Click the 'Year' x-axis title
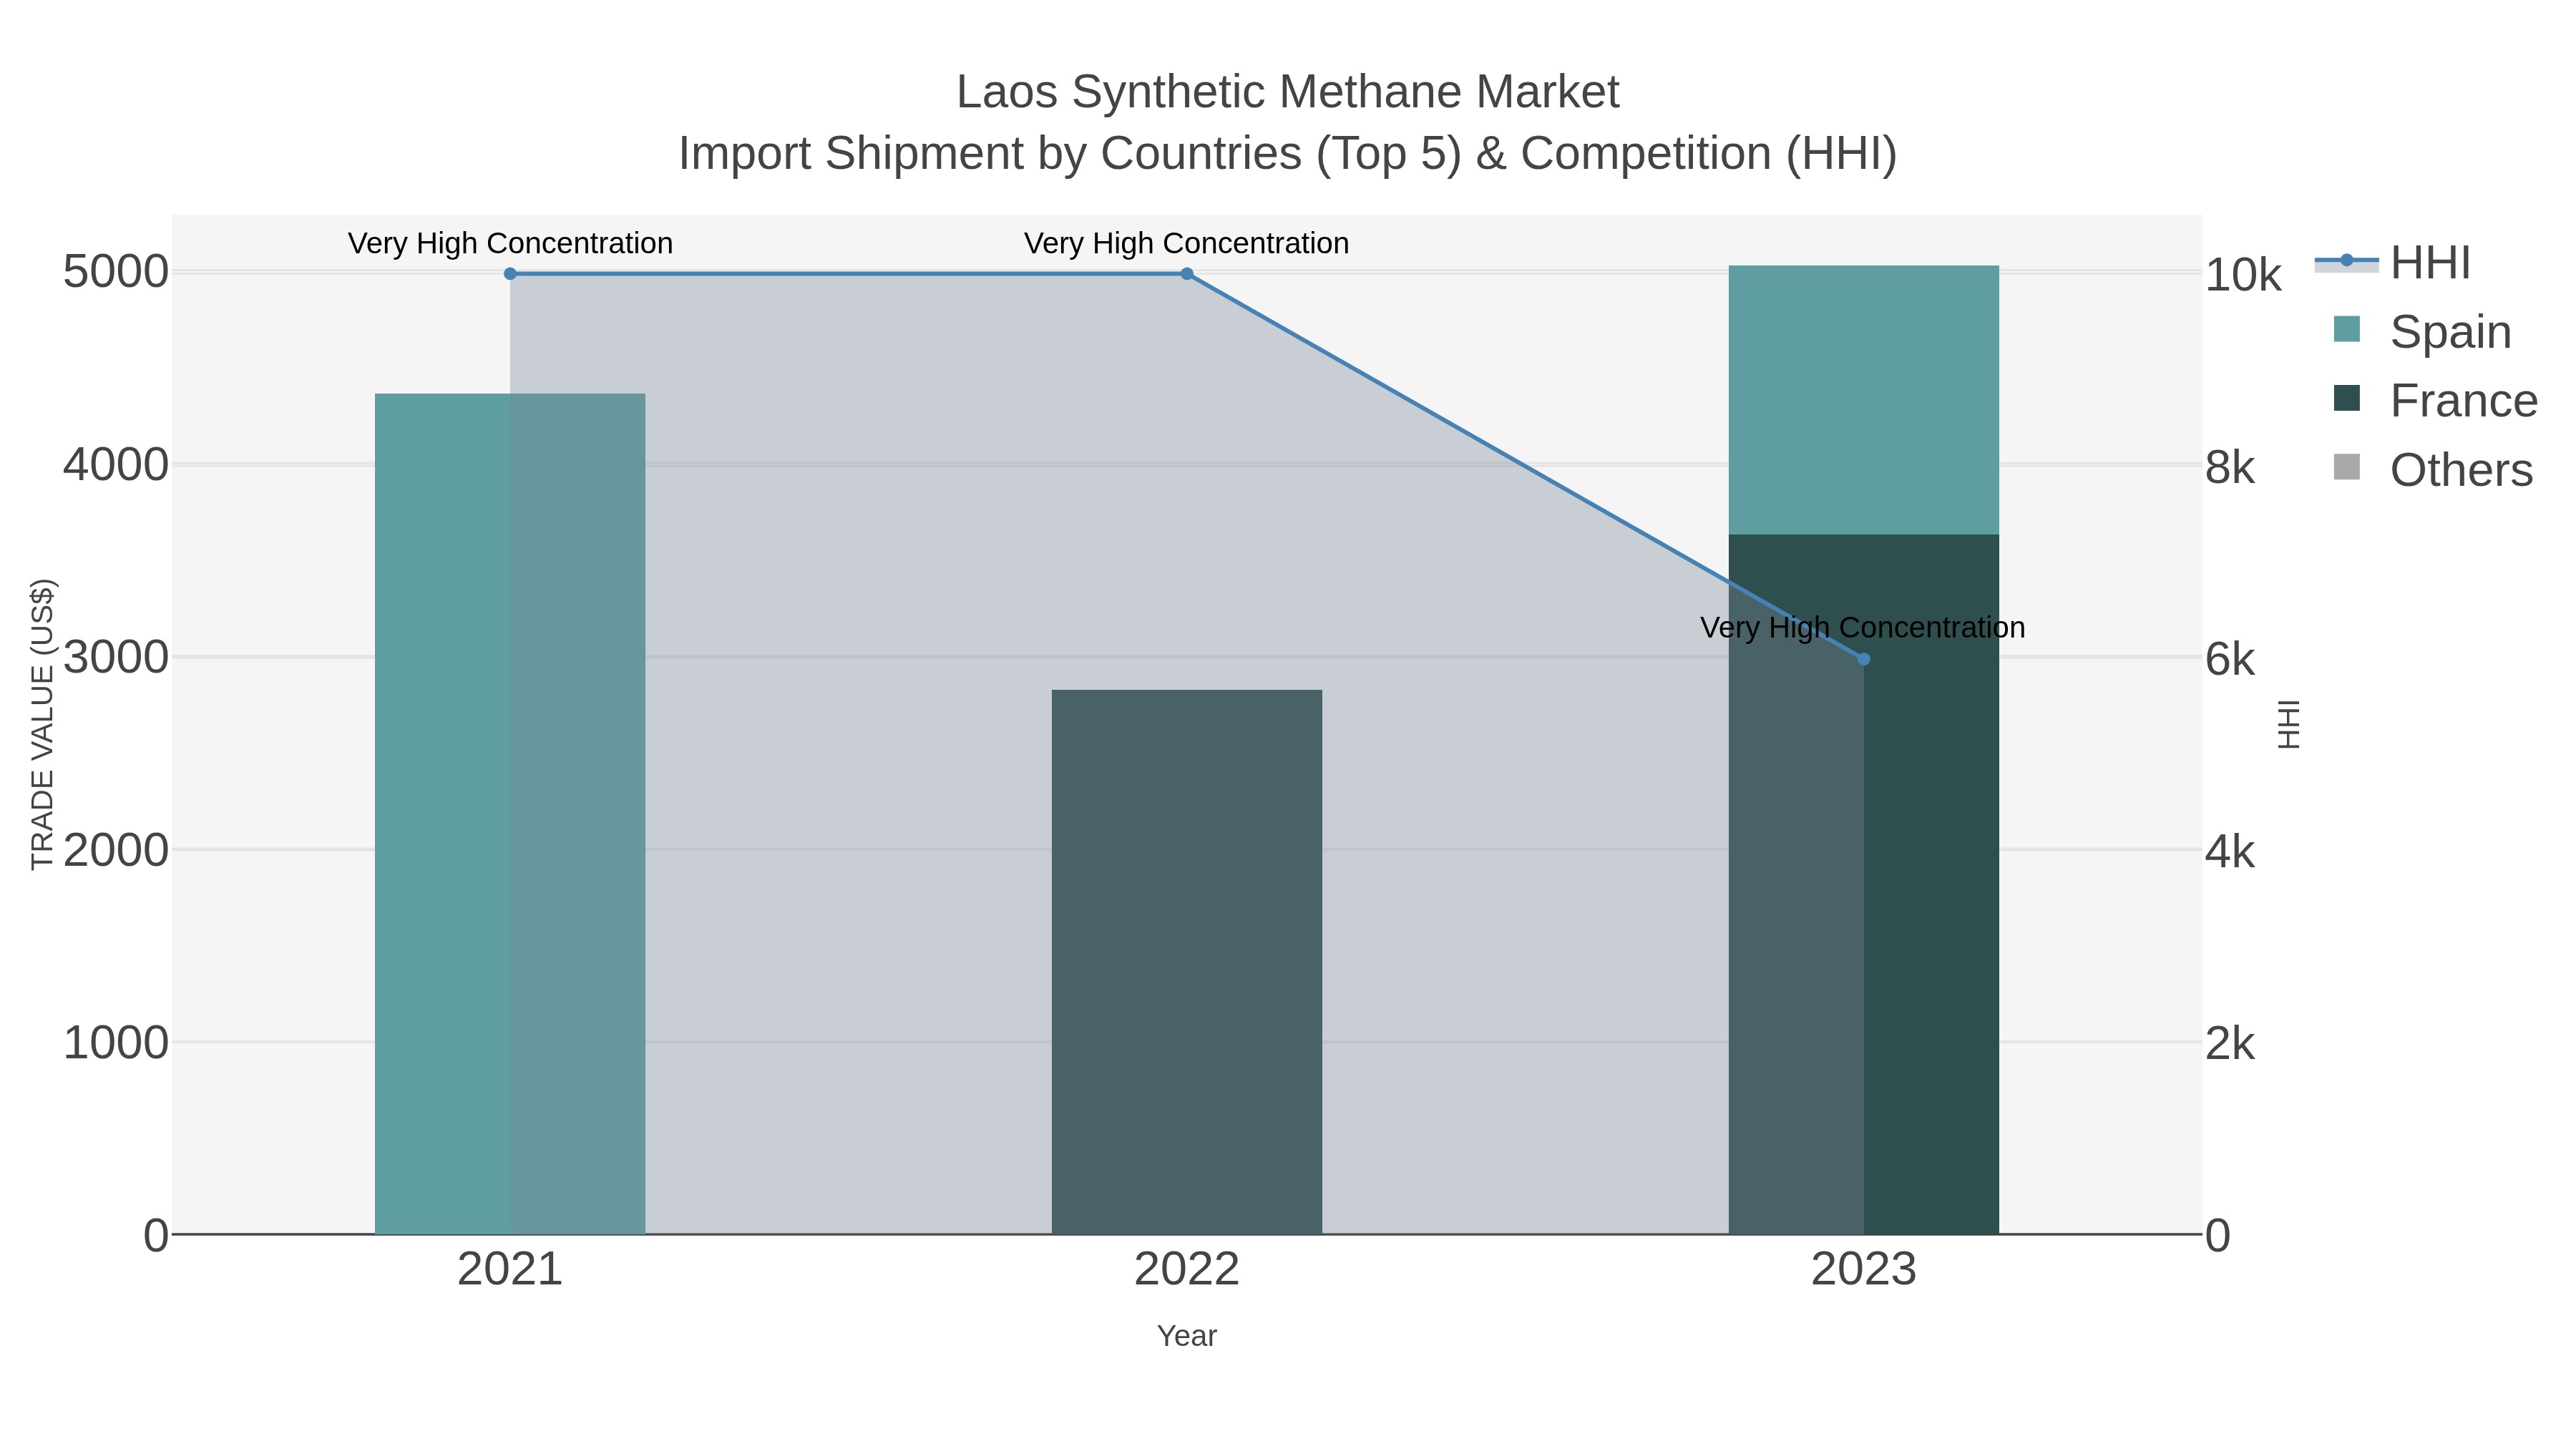The width and height of the screenshot is (2576, 1449). point(1187,1336)
